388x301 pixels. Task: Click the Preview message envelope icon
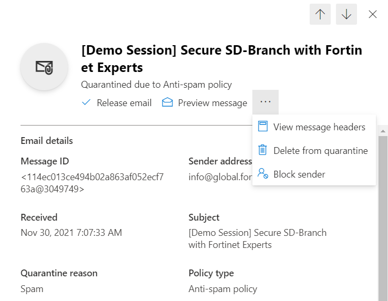pyautogui.click(x=168, y=103)
